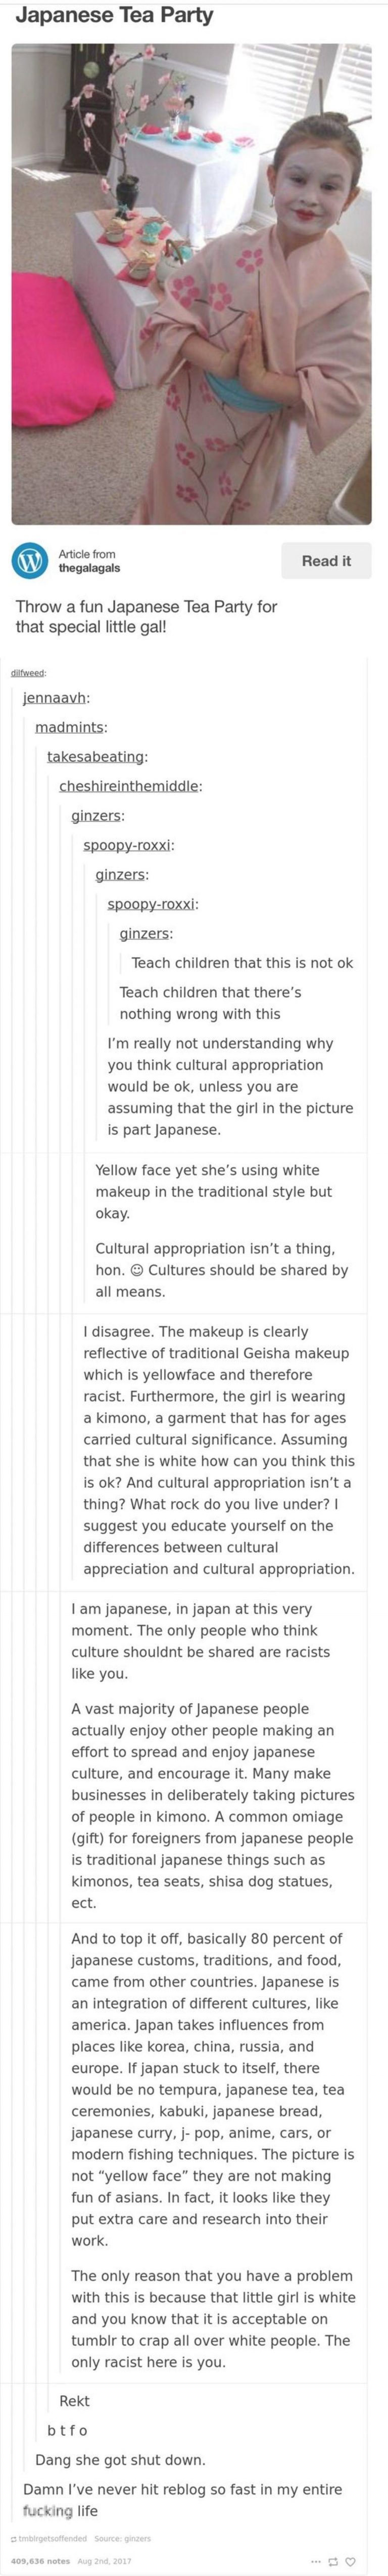Click the Japanese Tea Party title

pos(114,16)
